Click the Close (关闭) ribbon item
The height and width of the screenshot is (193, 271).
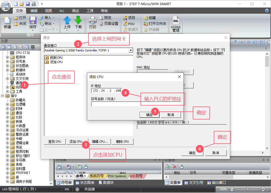(20, 24)
